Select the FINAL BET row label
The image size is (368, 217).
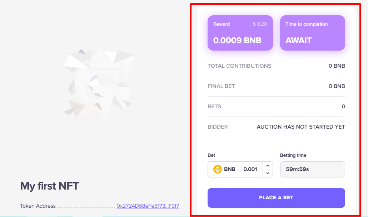point(221,86)
